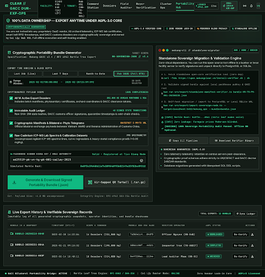The height and width of the screenshot is (277, 265).
Task: Toggle Raw Cadmium ICP-MS Lab Spectra checkbox
Action: point(11,135)
